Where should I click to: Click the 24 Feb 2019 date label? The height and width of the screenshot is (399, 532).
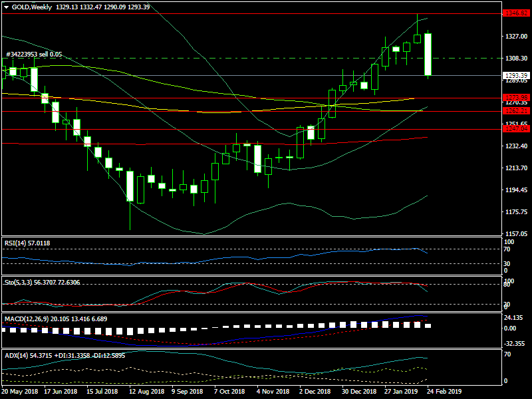click(x=444, y=392)
